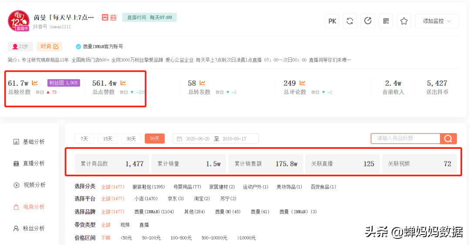Click the star favorite icon
The width and height of the screenshot is (470, 245).
click(x=404, y=21)
